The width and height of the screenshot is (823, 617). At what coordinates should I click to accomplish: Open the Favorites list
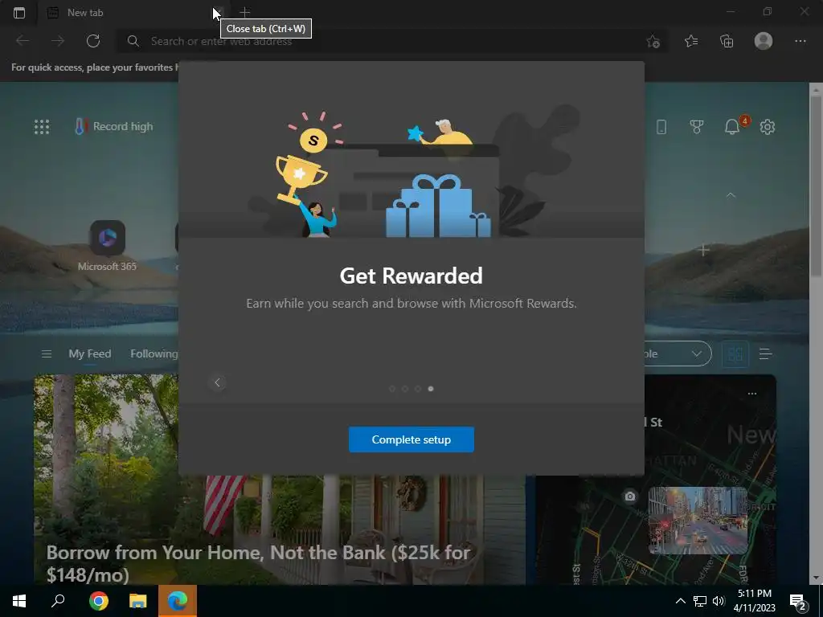pos(691,41)
